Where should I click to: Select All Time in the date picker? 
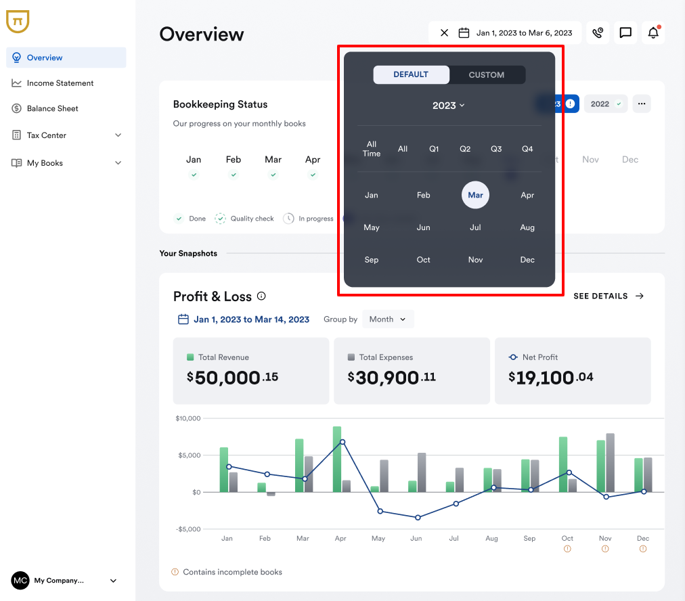pyautogui.click(x=372, y=149)
